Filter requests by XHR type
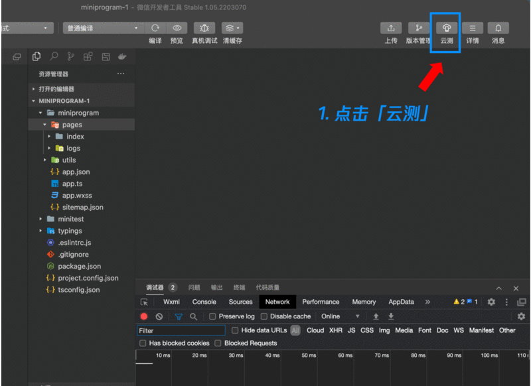 [336, 330]
